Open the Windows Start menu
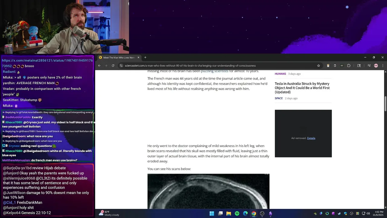Viewport: 387px width, 218px height. (x=212, y=213)
